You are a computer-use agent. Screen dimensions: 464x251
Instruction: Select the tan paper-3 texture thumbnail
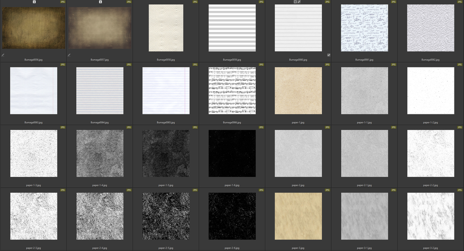click(298, 216)
